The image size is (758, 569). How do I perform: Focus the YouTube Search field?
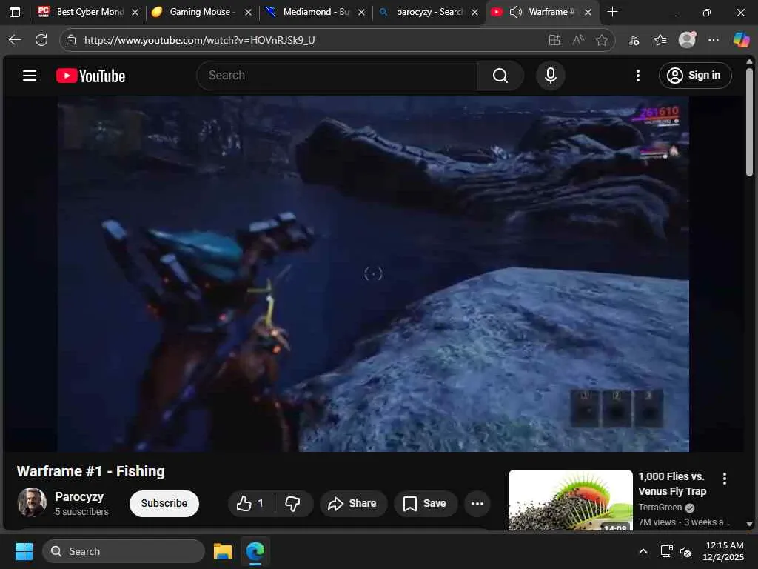(337, 76)
